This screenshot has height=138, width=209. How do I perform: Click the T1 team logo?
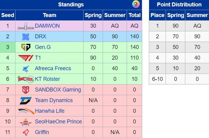[x=26, y=58]
